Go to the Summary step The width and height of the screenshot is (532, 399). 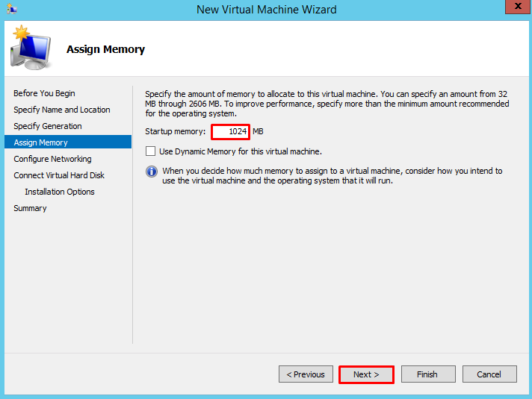pos(30,208)
